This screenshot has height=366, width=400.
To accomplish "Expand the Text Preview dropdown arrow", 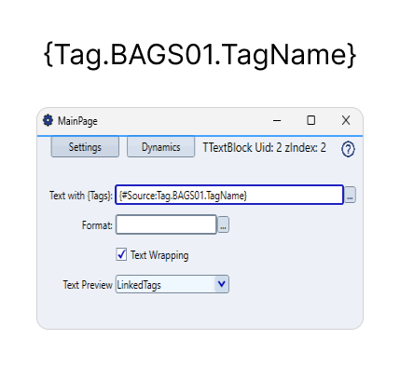I will pyautogui.click(x=222, y=284).
